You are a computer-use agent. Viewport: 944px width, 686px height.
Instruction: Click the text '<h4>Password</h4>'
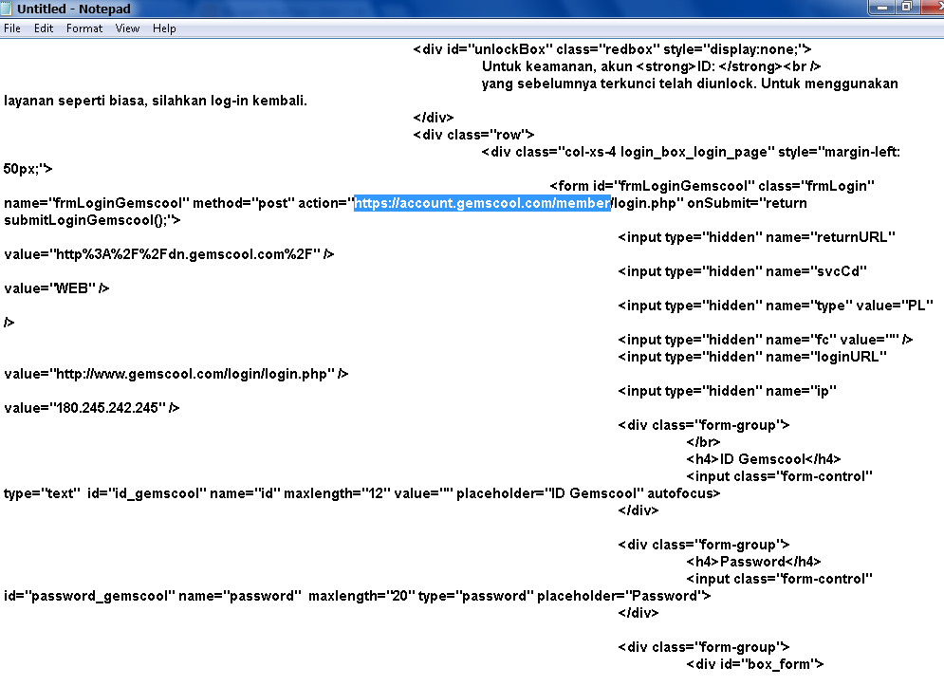point(753,562)
